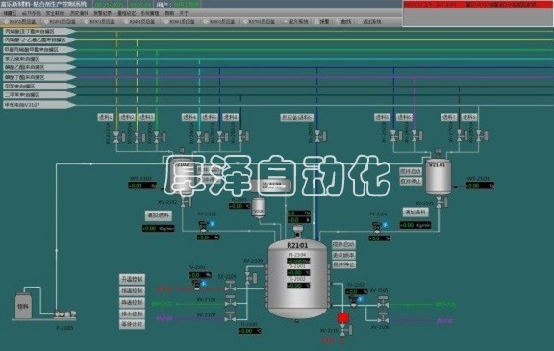This screenshot has width=554, height=351.
Task: Open the XV-2105 valve on right outlet
Action: 383,302
